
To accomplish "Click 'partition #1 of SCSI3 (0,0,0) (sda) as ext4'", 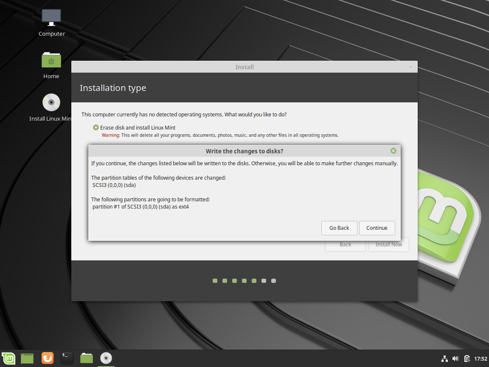I will click(141, 206).
